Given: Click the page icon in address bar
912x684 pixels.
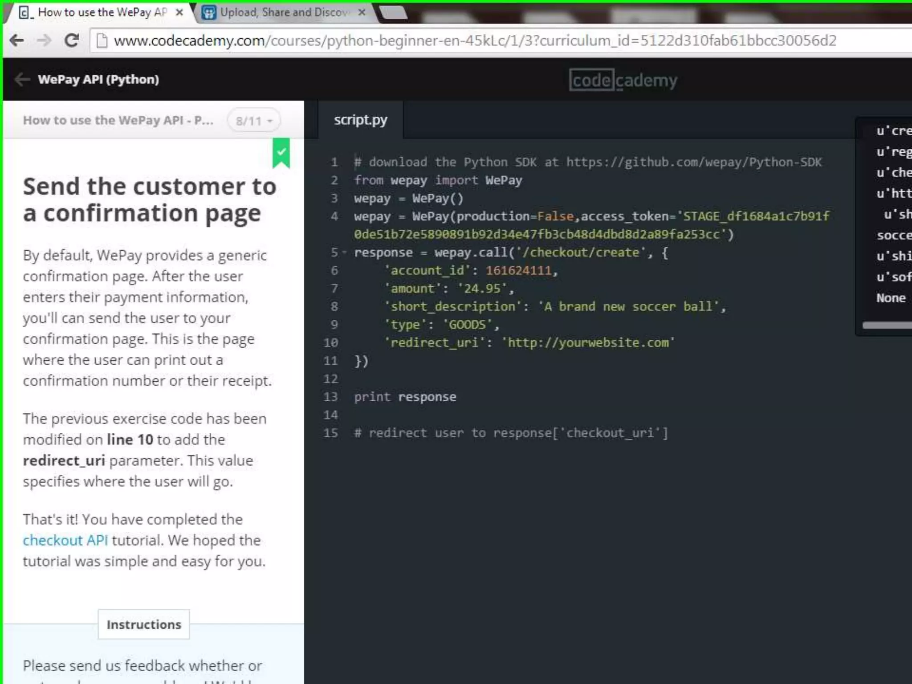Looking at the screenshot, I should (102, 41).
